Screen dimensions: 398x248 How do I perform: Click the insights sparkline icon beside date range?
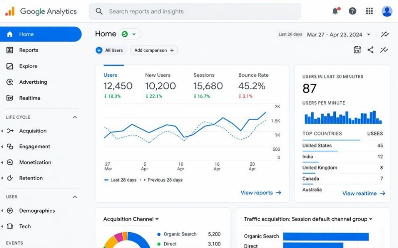click(x=385, y=34)
